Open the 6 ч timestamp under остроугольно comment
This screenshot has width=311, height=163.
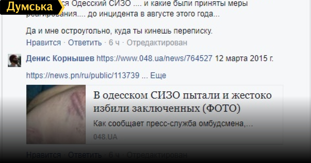pyautogui.click(x=114, y=43)
